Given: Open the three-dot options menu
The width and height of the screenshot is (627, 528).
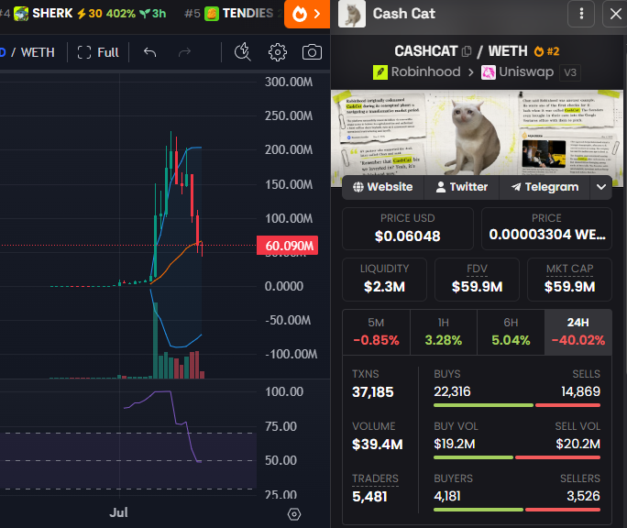Looking at the screenshot, I should pyautogui.click(x=581, y=14).
